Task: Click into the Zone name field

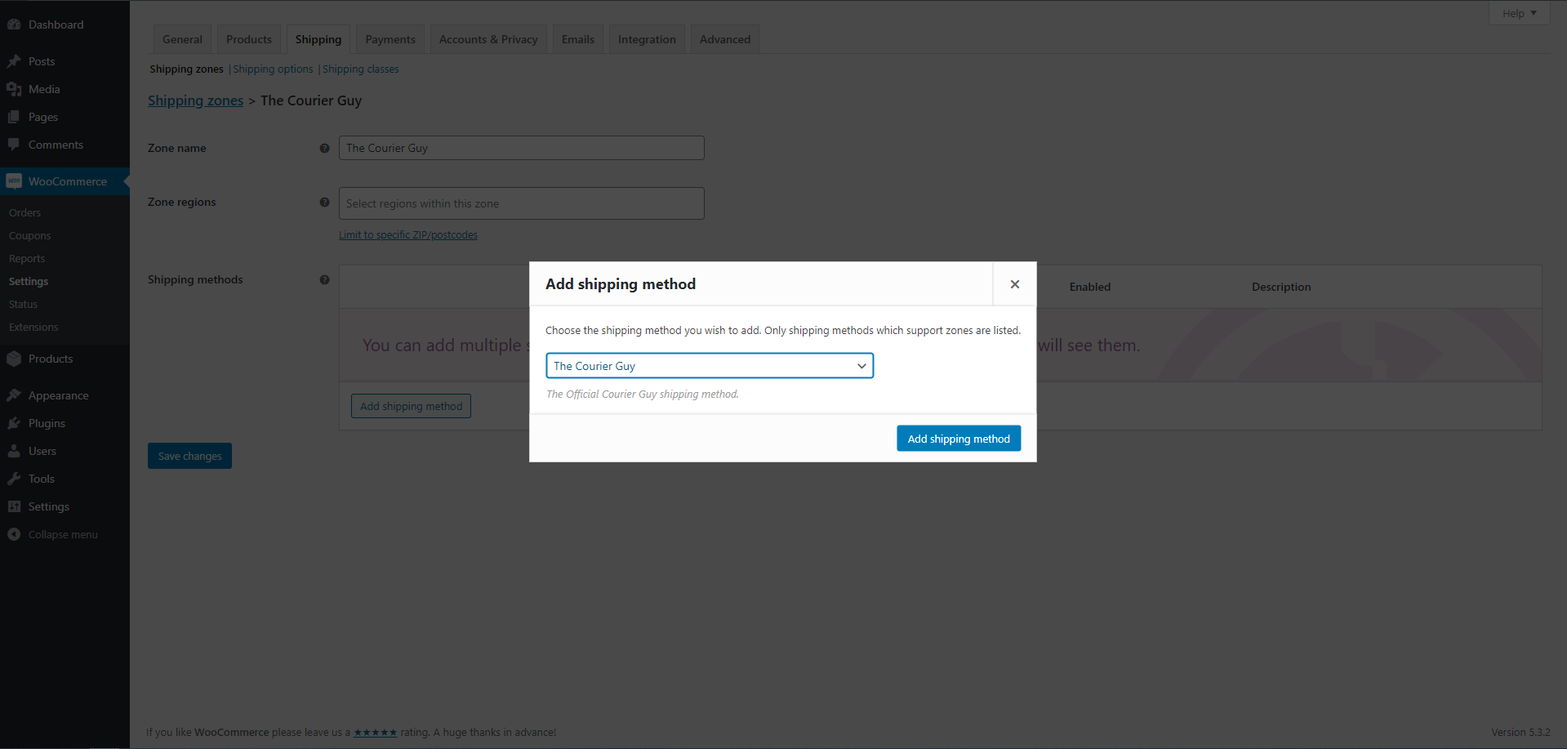Action: click(x=522, y=148)
